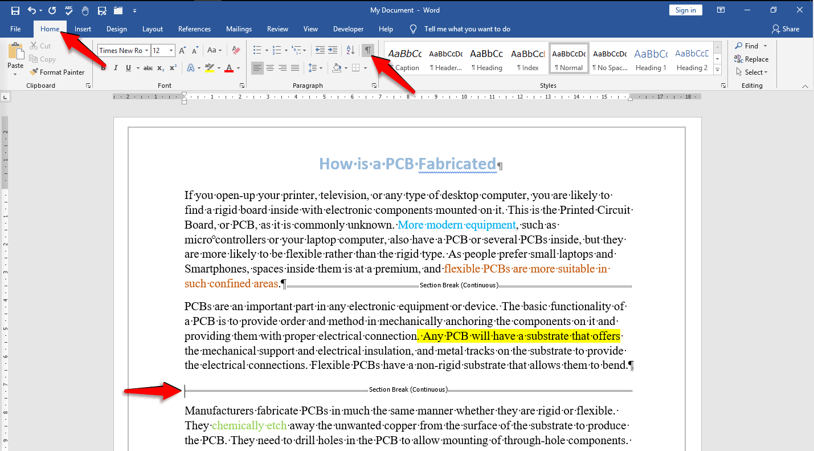Open the font size dropdown
This screenshot has width=814, height=451.
pyautogui.click(x=171, y=50)
